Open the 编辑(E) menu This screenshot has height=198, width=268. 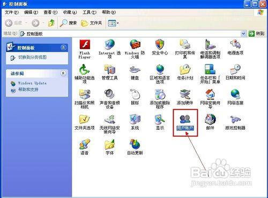(x=31, y=12)
